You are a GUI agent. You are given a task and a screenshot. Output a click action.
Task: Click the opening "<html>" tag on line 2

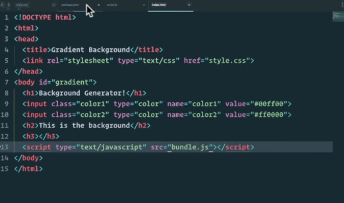[26, 28]
